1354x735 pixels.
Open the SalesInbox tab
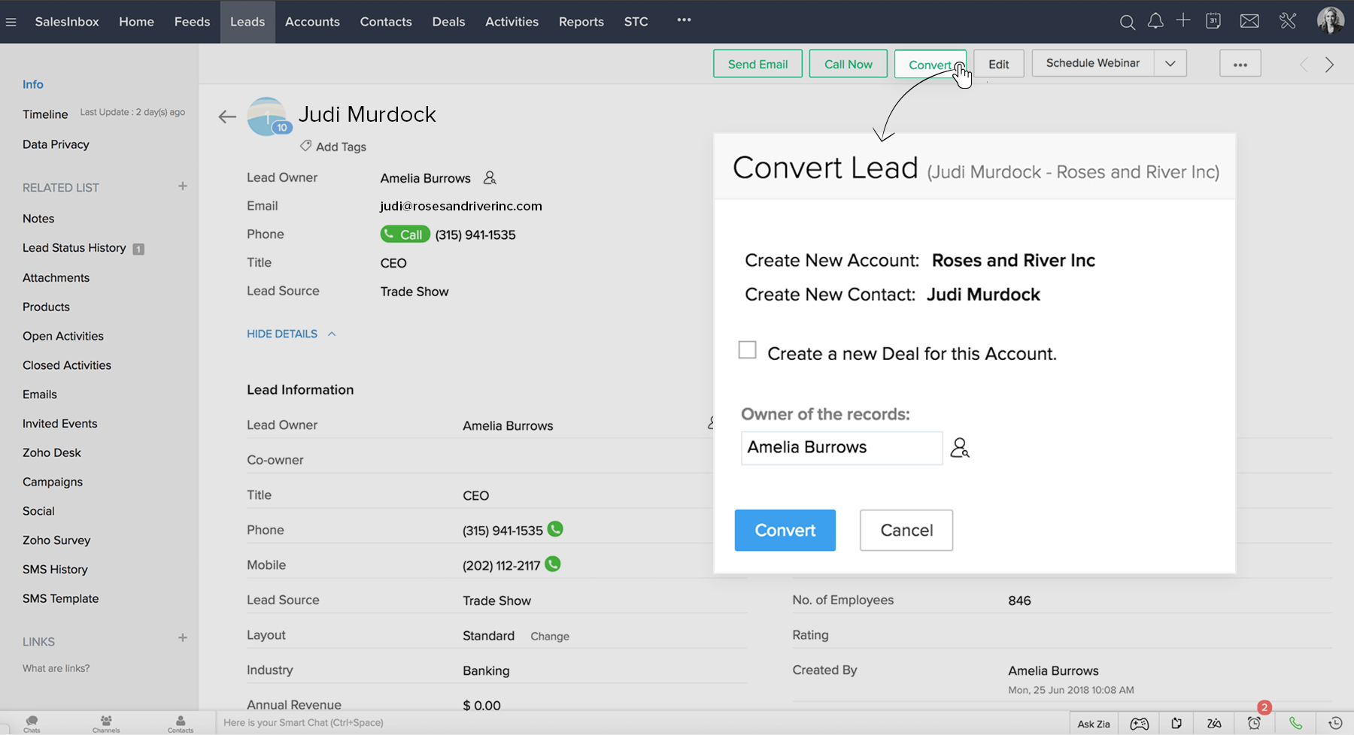click(x=67, y=22)
